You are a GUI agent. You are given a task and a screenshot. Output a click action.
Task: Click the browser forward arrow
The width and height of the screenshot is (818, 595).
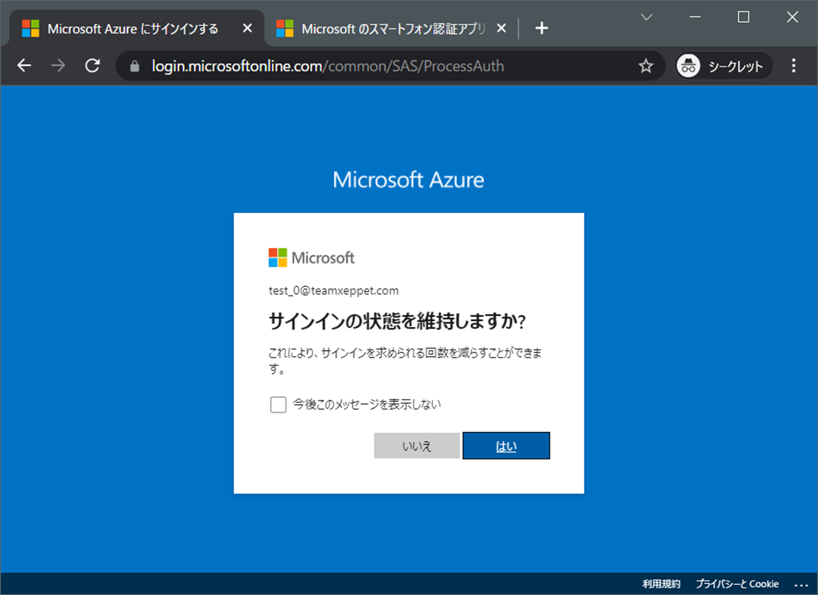[x=58, y=66]
